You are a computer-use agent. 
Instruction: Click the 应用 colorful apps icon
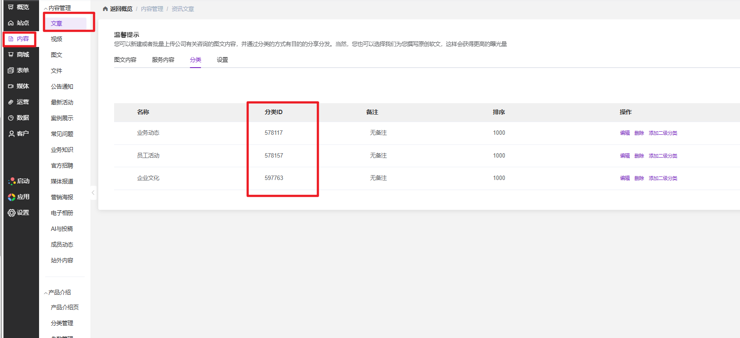pos(11,197)
